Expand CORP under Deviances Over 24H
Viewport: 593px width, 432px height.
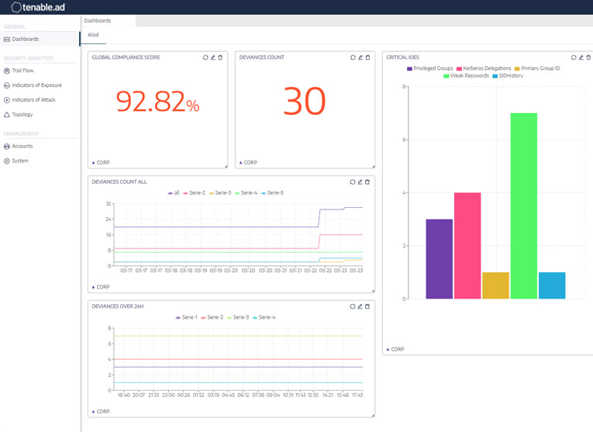[x=101, y=411]
